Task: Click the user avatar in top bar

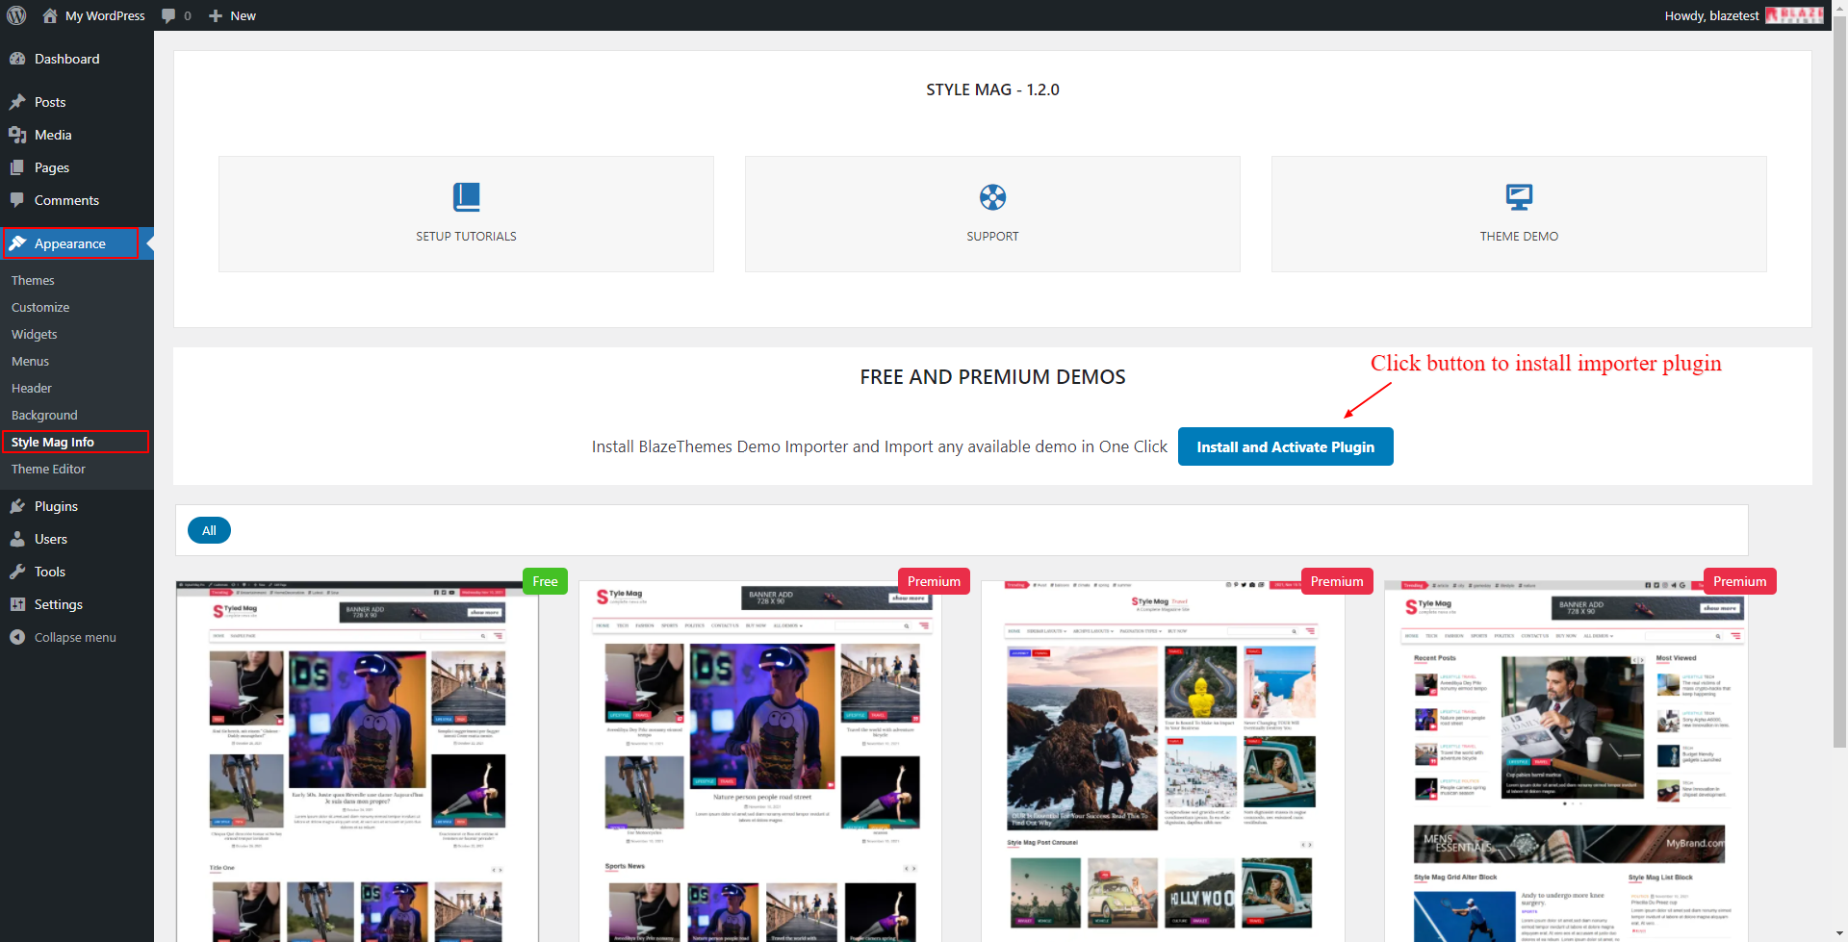Action: click(1793, 15)
